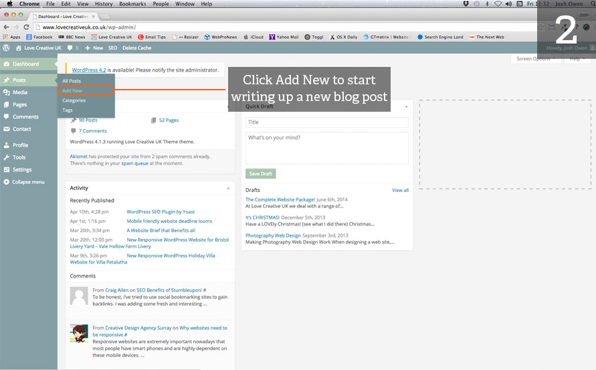Open Bookmarks in the Chrome menu bar

[132, 4]
